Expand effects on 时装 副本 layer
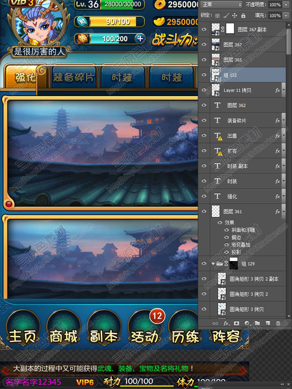The image size is (292, 389). point(283,166)
